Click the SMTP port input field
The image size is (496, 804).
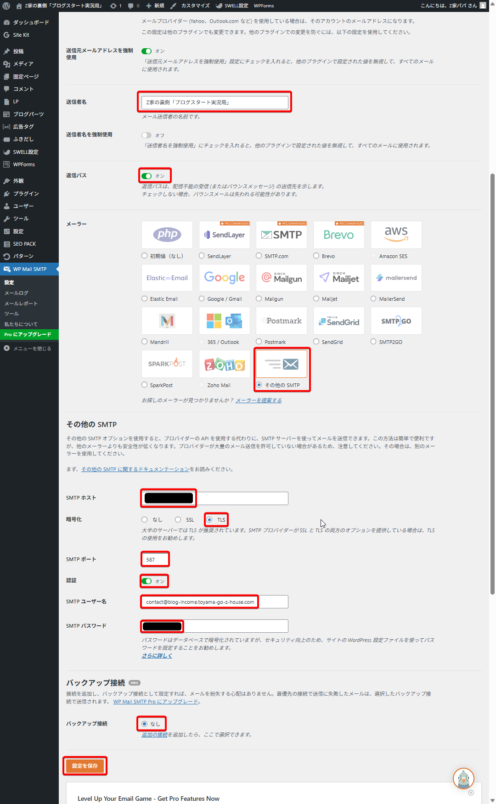point(155,559)
